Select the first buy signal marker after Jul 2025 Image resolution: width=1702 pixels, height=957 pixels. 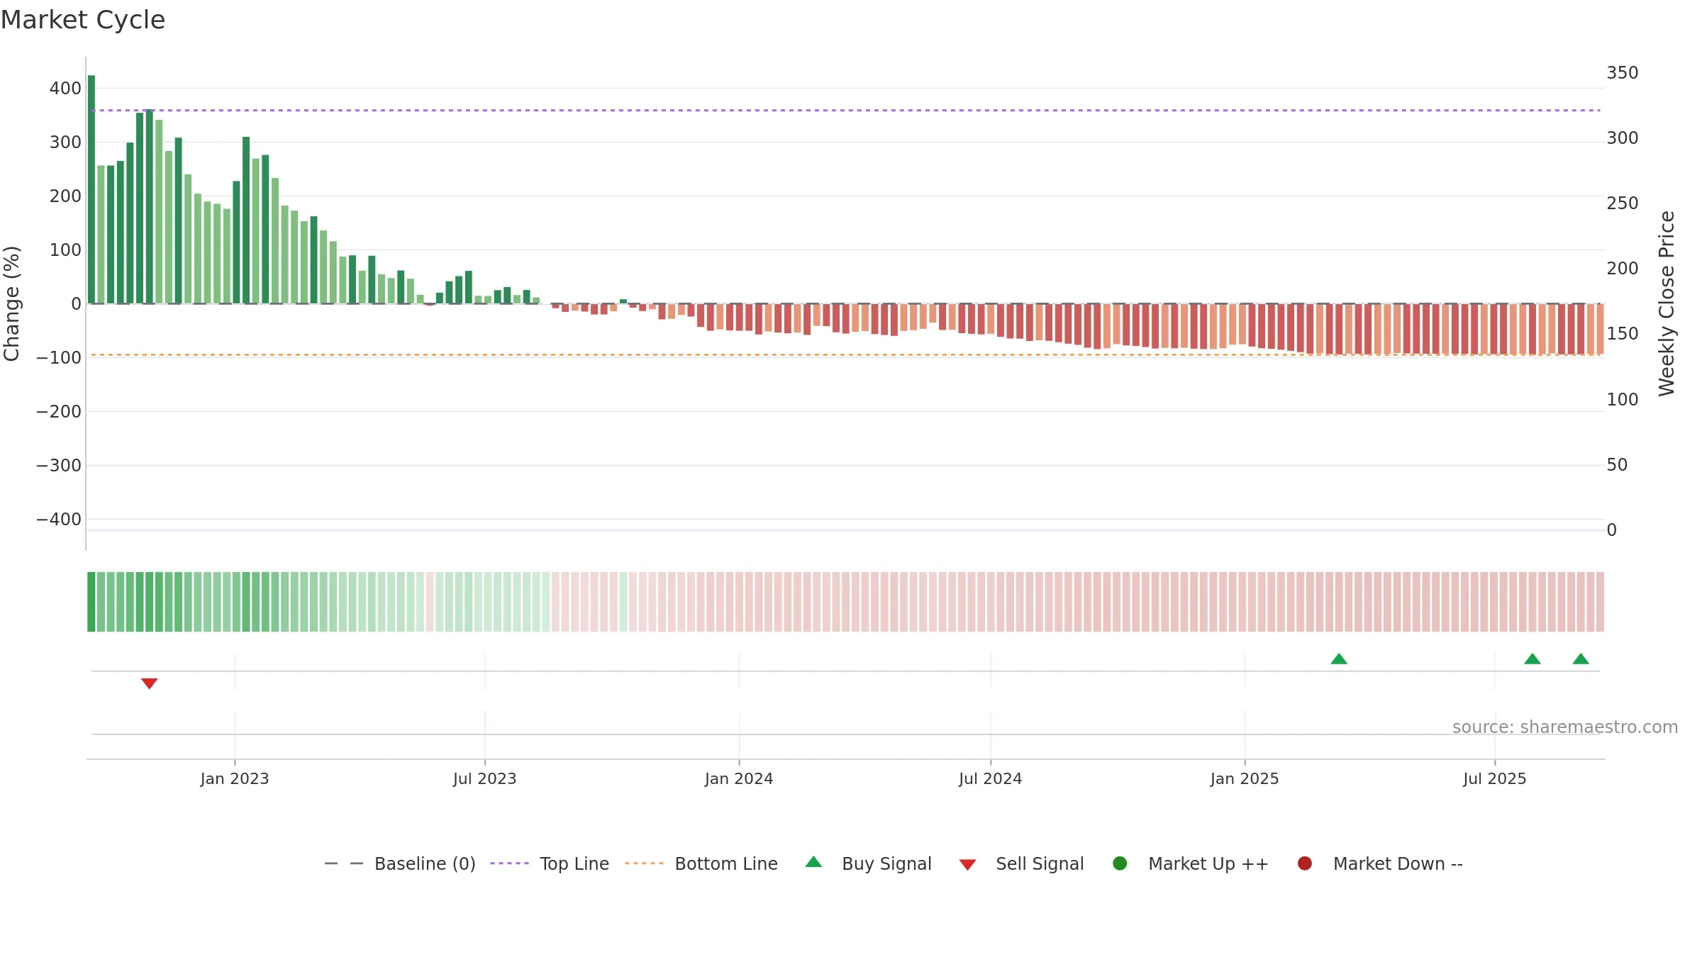click(x=1533, y=659)
